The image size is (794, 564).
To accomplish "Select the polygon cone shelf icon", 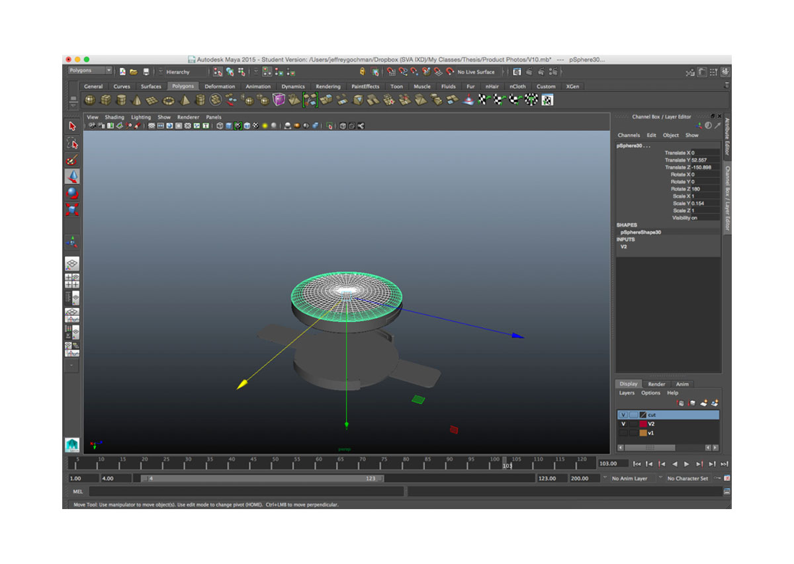I will [137, 100].
